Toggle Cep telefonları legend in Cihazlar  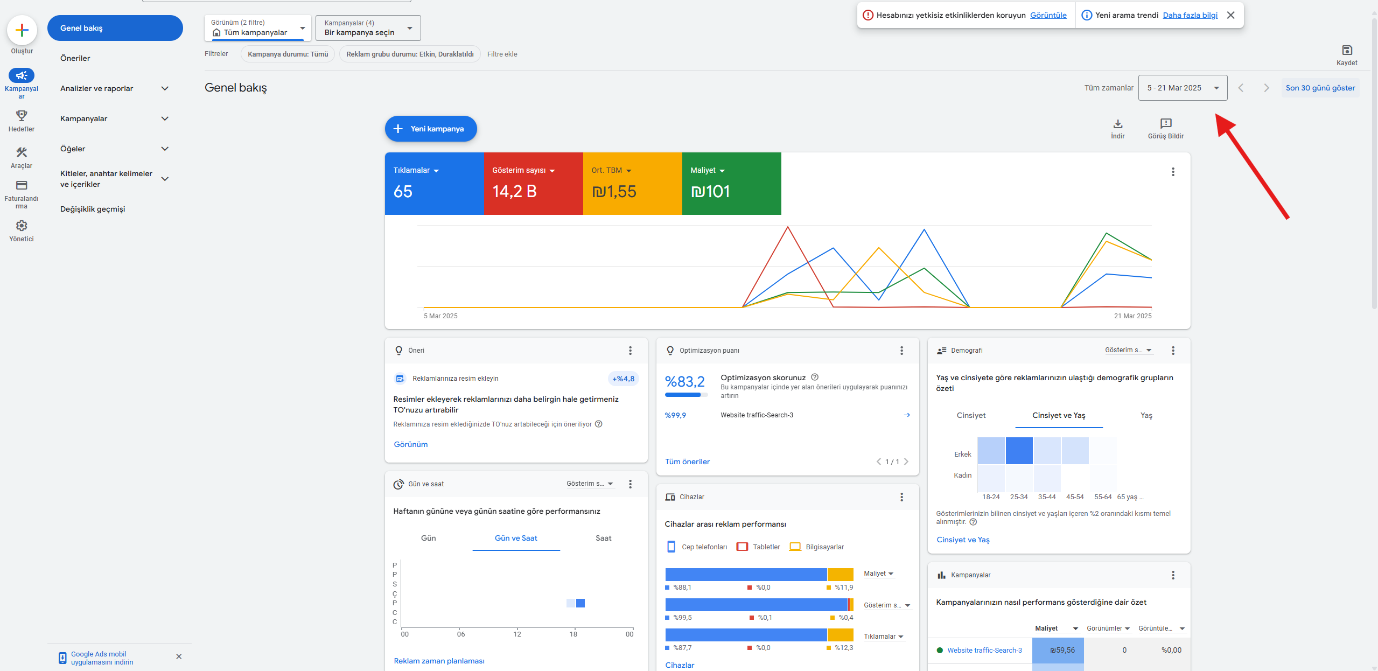(697, 547)
